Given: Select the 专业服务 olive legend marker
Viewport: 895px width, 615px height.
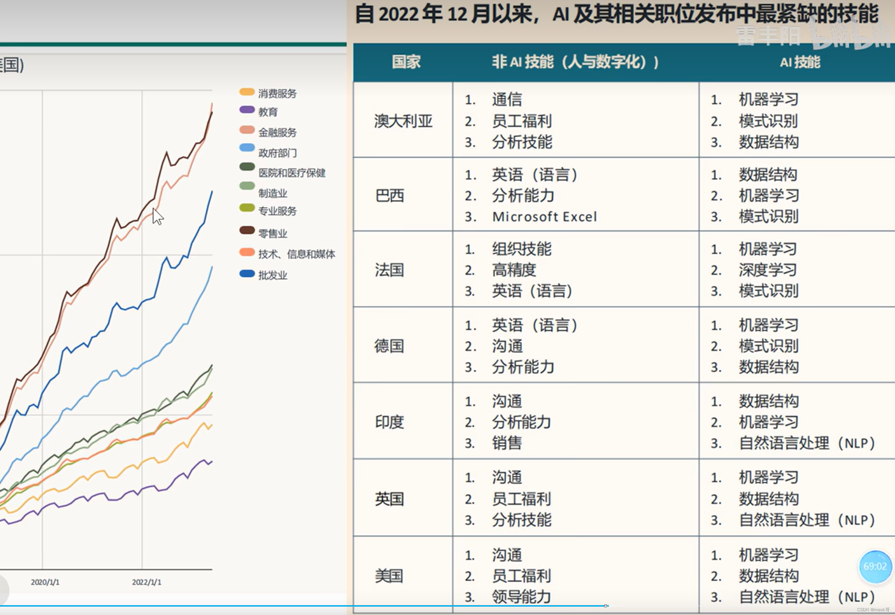Looking at the screenshot, I should pyautogui.click(x=247, y=208).
